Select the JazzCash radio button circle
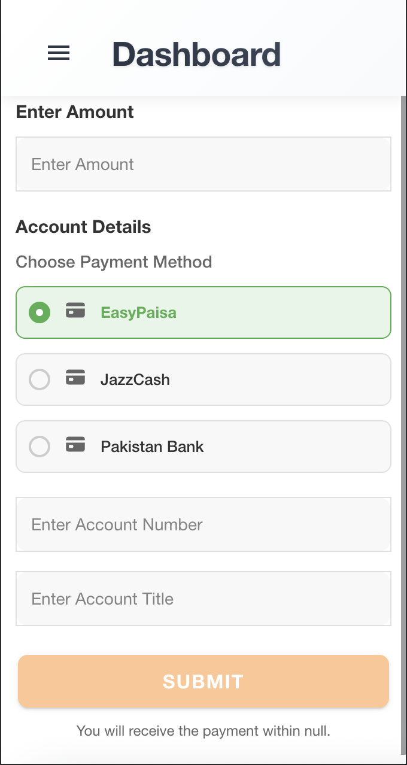 click(x=40, y=380)
